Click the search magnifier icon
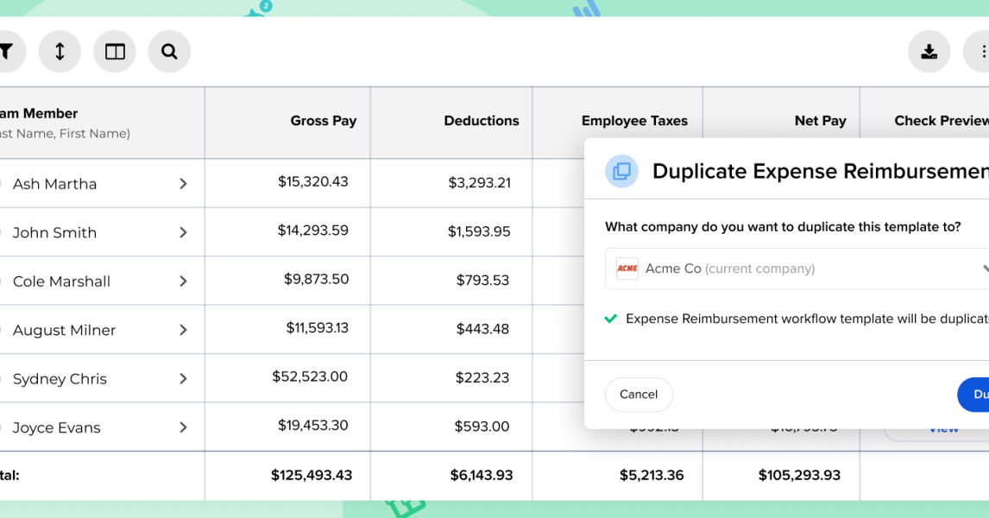989x518 pixels. pyautogui.click(x=169, y=51)
